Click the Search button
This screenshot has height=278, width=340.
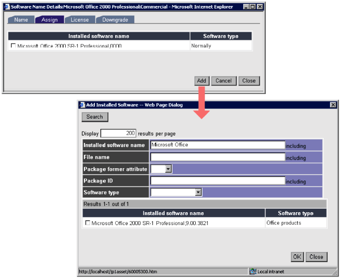tap(95, 117)
